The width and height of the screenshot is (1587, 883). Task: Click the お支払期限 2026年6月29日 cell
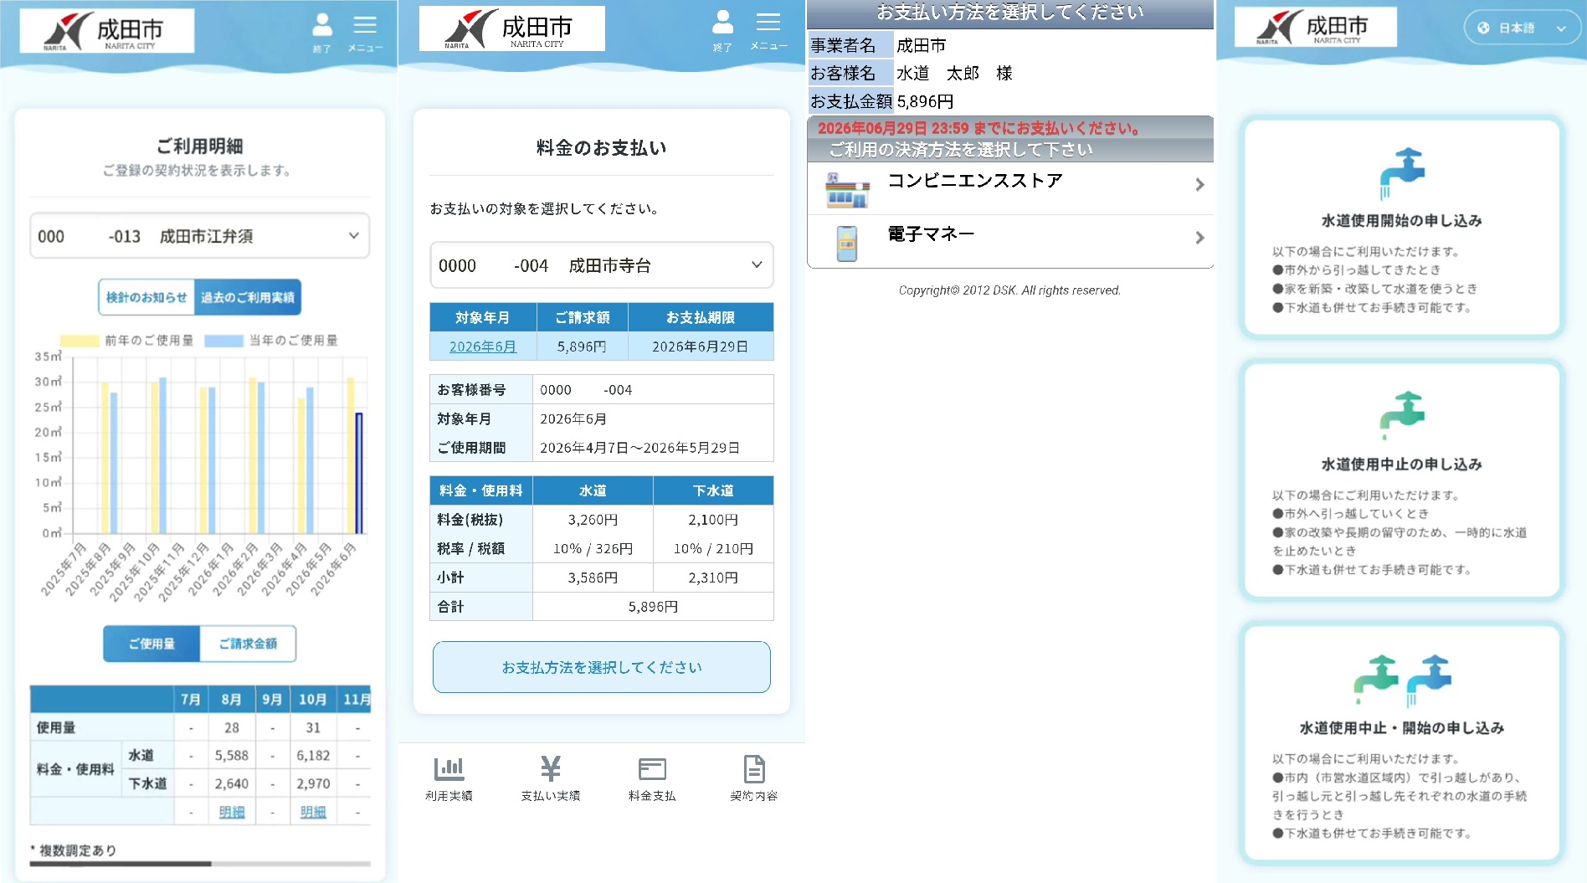pos(701,347)
